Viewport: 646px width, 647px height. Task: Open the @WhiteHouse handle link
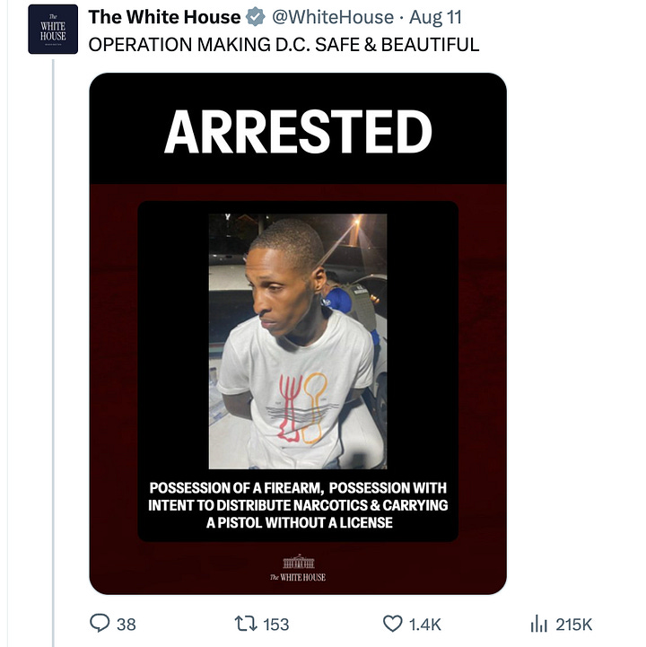333,17
